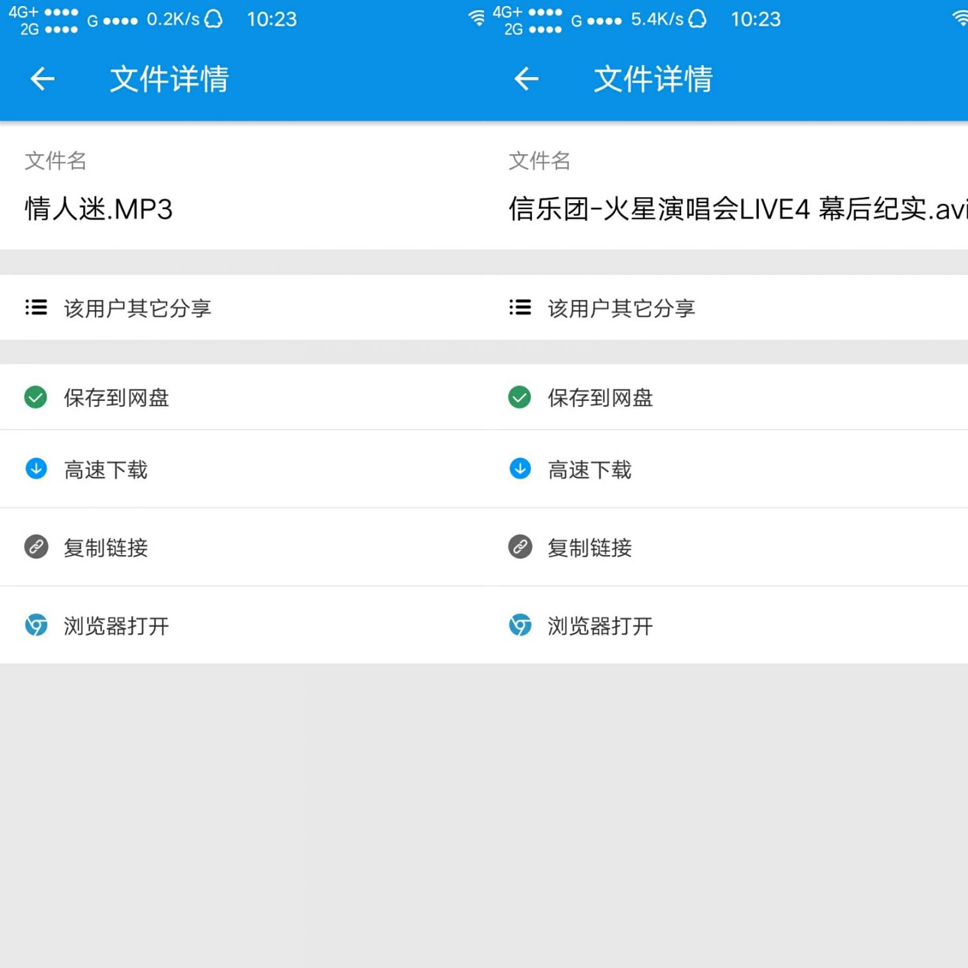Tap blue download icon for 高速下载 on left screen
This screenshot has width=968, height=968.
pos(36,469)
